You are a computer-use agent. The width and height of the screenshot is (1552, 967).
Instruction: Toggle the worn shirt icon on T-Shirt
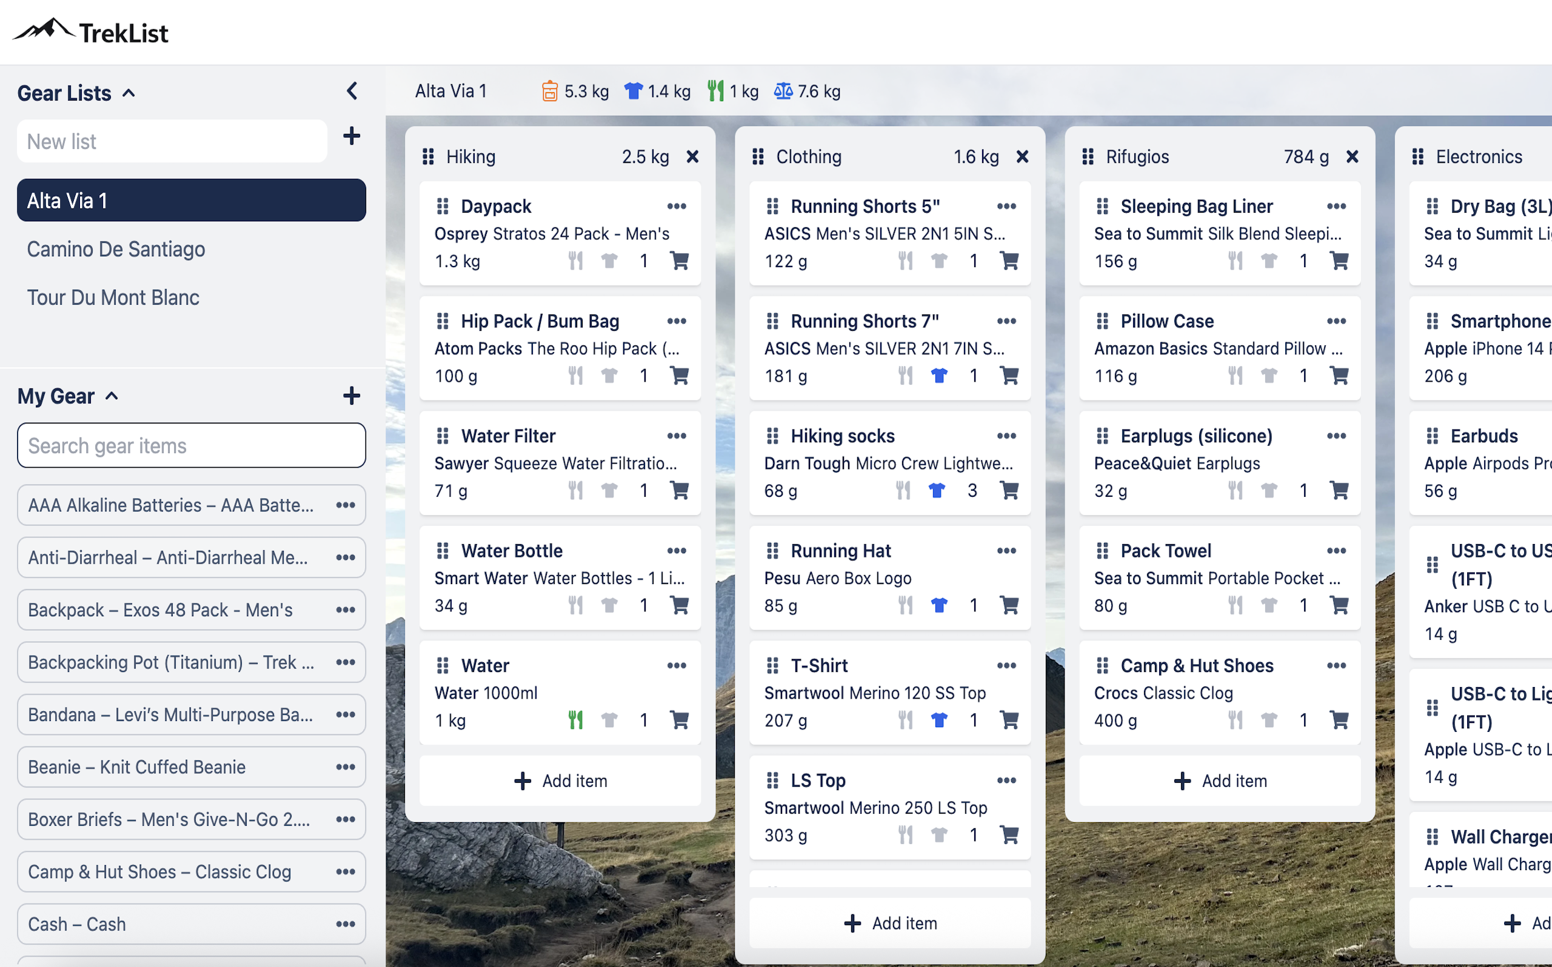[938, 720]
